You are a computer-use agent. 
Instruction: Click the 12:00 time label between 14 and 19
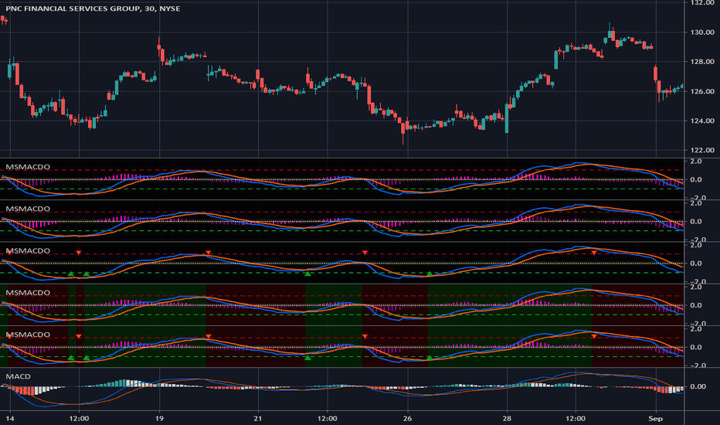[x=79, y=419]
